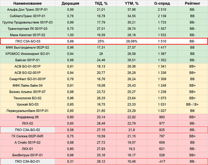Click G-спред value -417
Image resolution: width=208 pixels, height=165 pixels.
click(162, 162)
